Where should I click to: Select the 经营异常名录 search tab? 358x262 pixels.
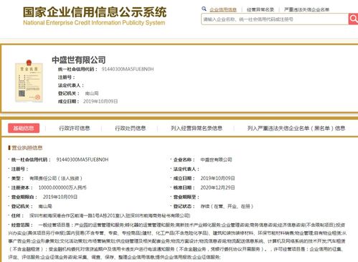tap(260, 9)
